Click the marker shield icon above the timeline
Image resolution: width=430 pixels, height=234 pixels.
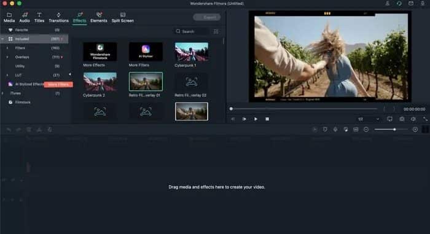pyautogui.click(x=325, y=130)
